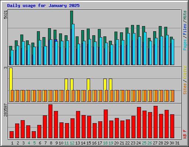This screenshot has height=147, width=189.
Task: Select the day 15 label on x-axis
Action: pyautogui.click(x=89, y=143)
